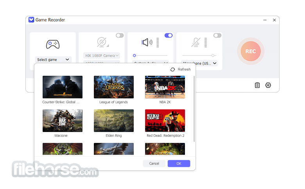Click the system audio speaker icon

point(147,42)
